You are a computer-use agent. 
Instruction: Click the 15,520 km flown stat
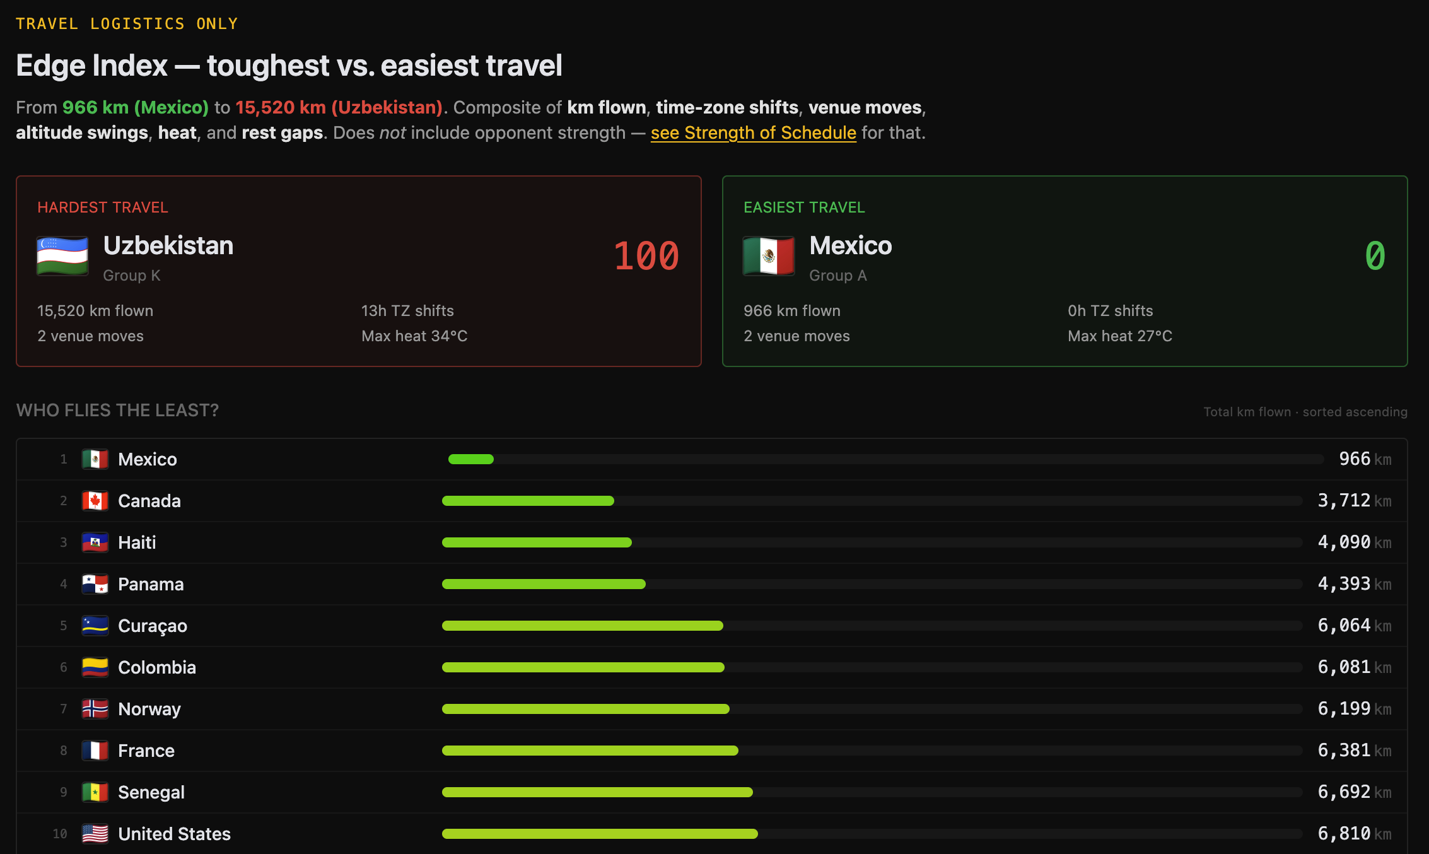pos(95,311)
